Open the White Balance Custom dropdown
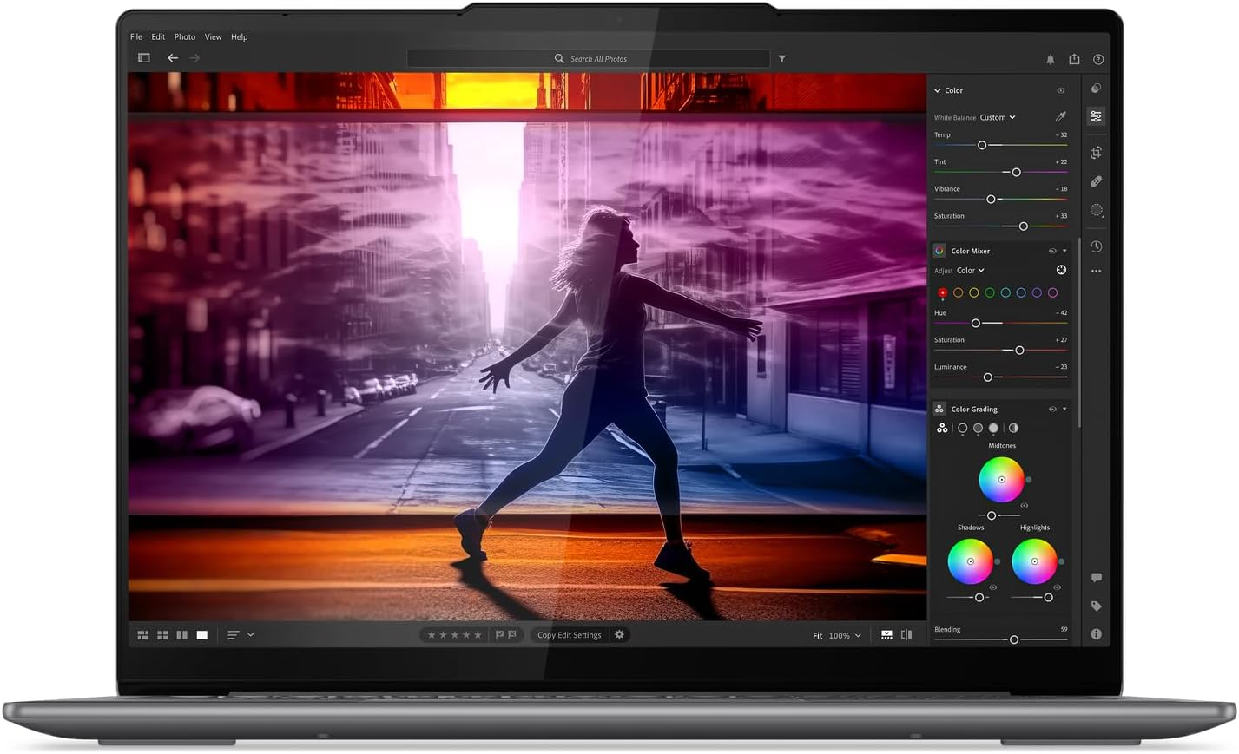 coord(995,117)
